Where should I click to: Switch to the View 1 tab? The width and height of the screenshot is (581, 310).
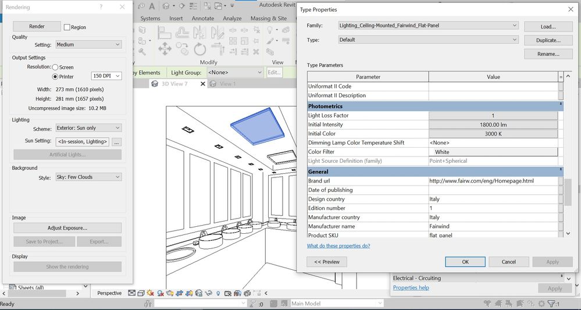(227, 84)
